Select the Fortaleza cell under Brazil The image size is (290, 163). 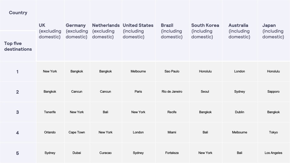pyautogui.click(x=172, y=153)
